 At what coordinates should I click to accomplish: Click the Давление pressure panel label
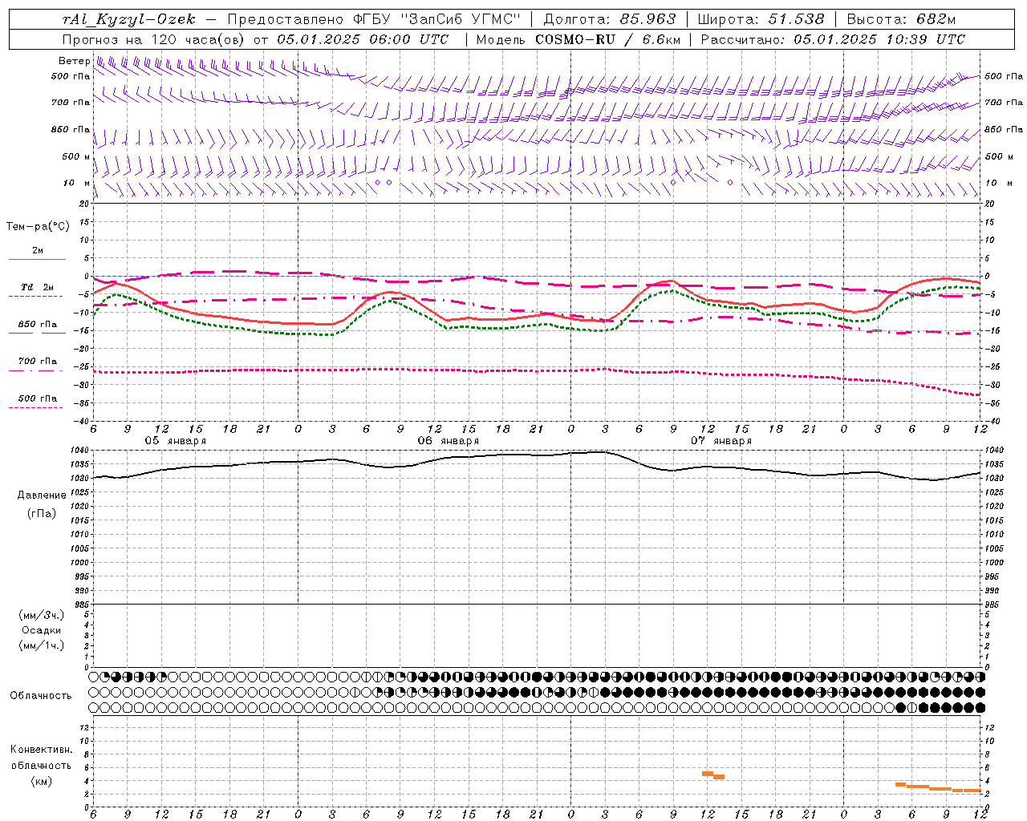[x=41, y=495]
